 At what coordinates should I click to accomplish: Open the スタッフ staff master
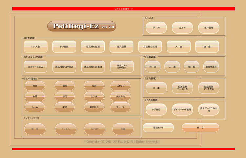tap(120, 86)
